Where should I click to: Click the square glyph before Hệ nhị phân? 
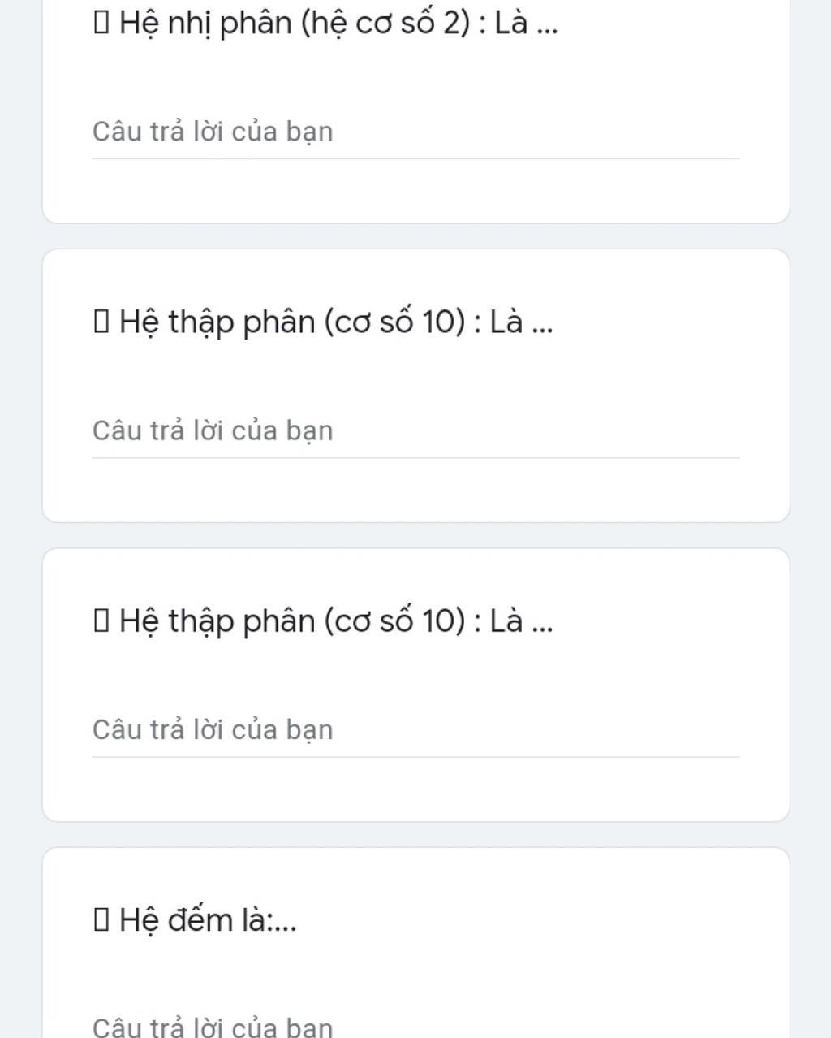point(101,24)
